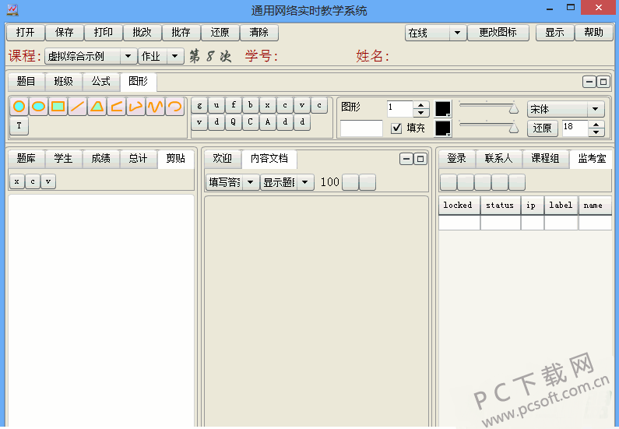Screen dimensions: 619x429
Task: Click the x button under 剪贴 tab
Action: 17,181
